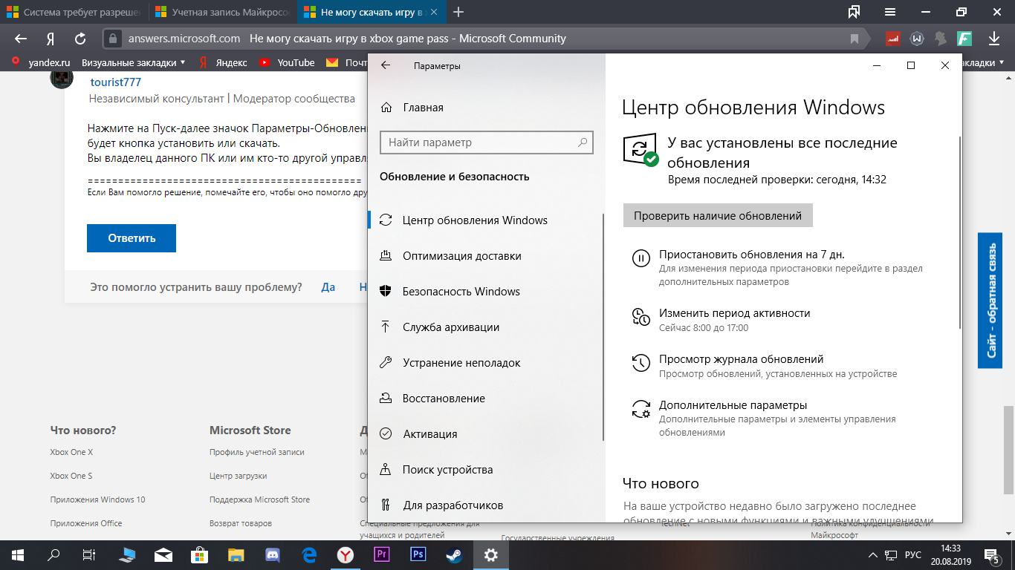This screenshot has width=1015, height=570.
Task: Click Проверить наличие обновлений button
Action: pyautogui.click(x=718, y=216)
